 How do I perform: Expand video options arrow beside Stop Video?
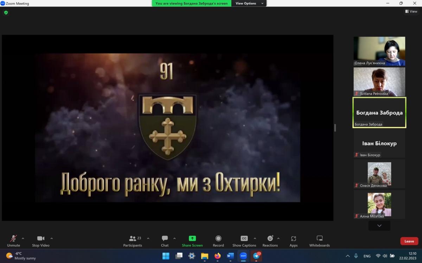pyautogui.click(x=52, y=238)
